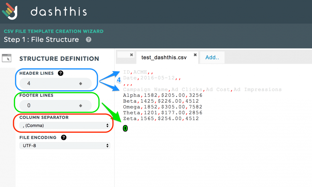Screen dimensions: 312x187
Task: Open the Header Lines help icon
Action: 60,73
